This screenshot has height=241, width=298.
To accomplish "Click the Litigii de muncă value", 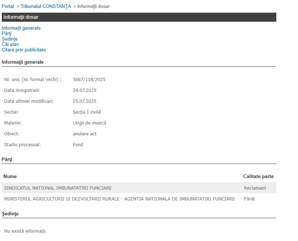I will tap(89, 123).
